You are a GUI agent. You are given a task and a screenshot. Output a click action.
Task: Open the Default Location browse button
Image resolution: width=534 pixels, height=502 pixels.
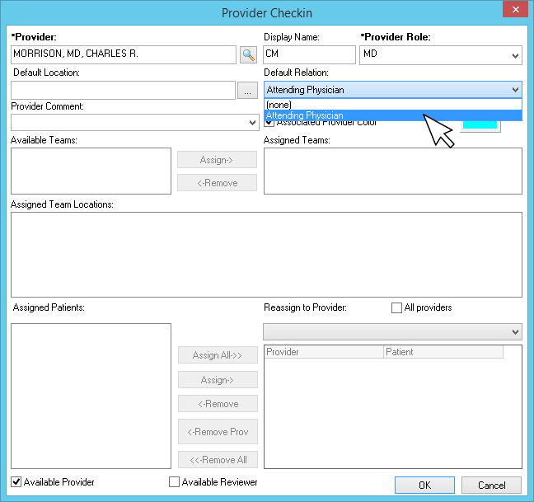(247, 91)
